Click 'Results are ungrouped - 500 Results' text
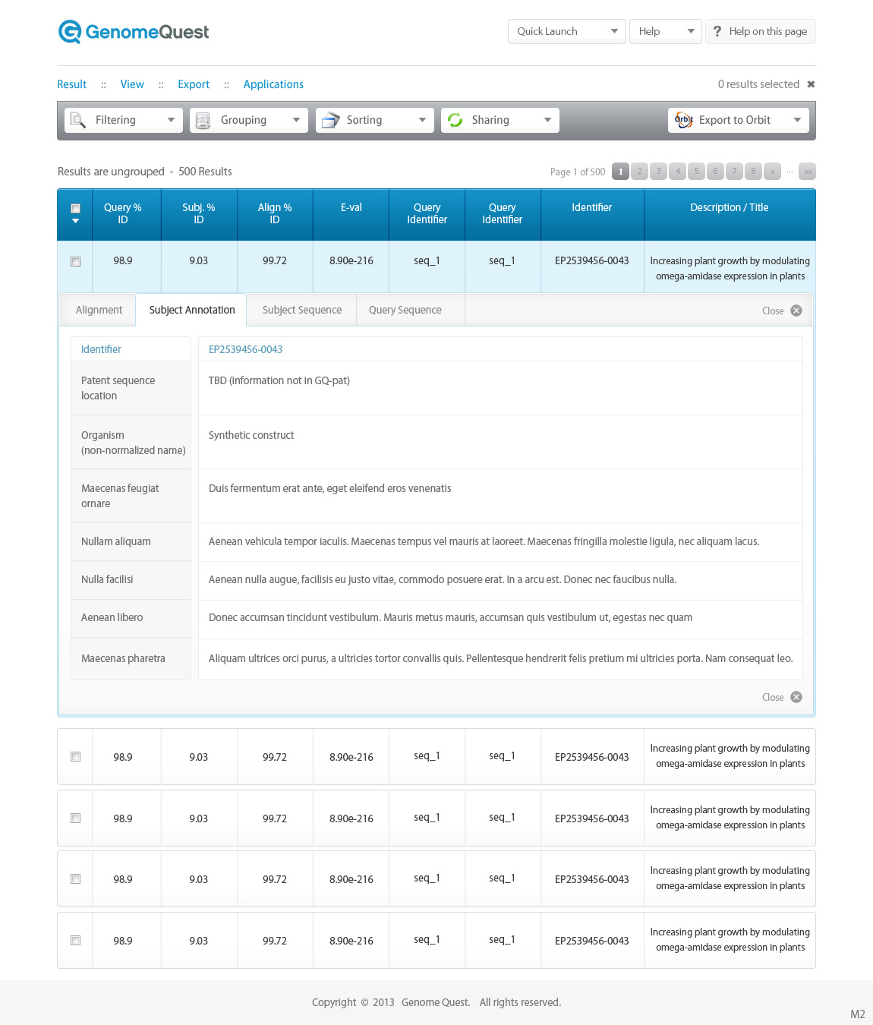The width and height of the screenshot is (873, 1025). click(145, 172)
